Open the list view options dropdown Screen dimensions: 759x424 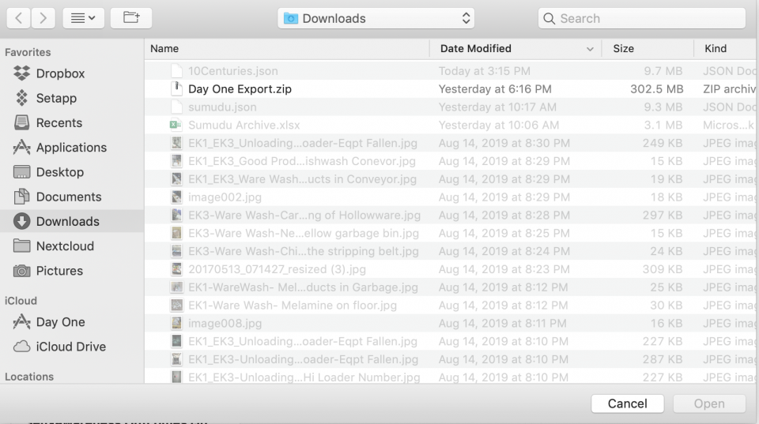point(83,18)
